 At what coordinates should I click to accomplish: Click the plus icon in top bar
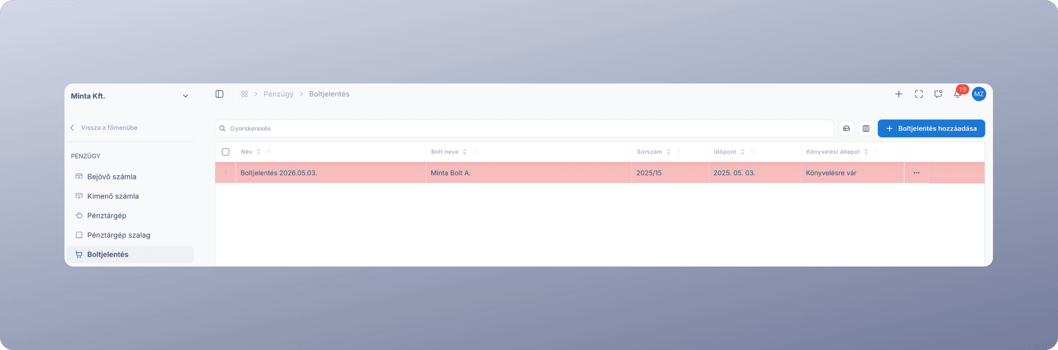tap(899, 94)
